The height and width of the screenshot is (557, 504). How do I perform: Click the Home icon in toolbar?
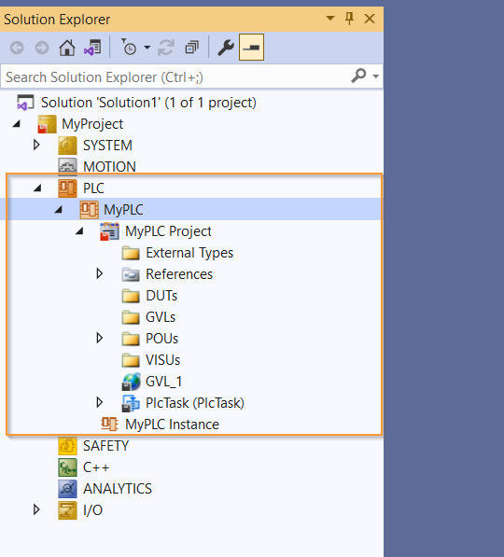tap(67, 48)
